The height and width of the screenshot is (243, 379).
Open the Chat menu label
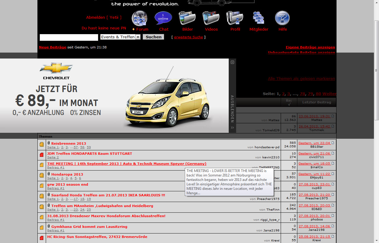click(x=164, y=29)
